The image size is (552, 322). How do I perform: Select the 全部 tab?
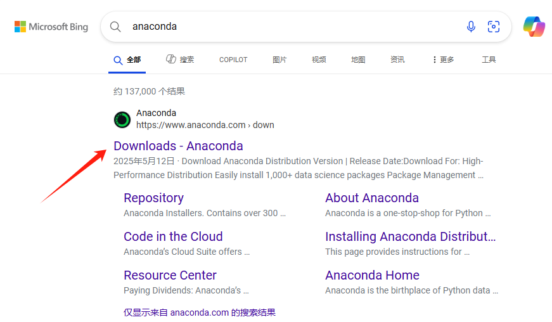(127, 60)
